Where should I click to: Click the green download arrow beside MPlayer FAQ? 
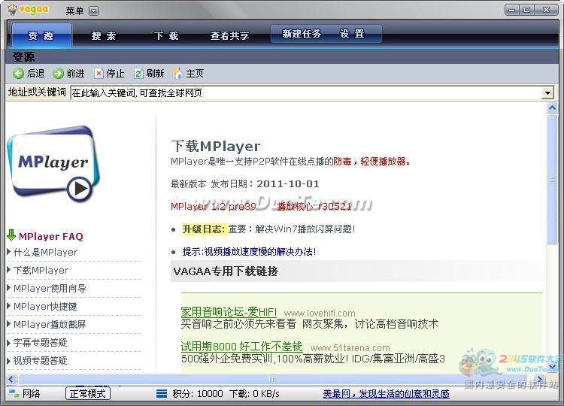coord(11,235)
